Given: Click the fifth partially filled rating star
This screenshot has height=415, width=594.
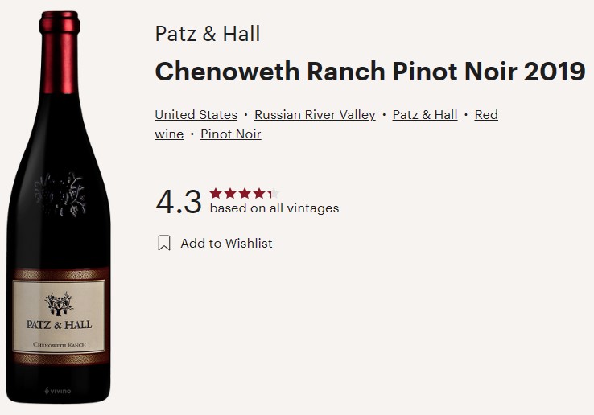Looking at the screenshot, I should 272,193.
